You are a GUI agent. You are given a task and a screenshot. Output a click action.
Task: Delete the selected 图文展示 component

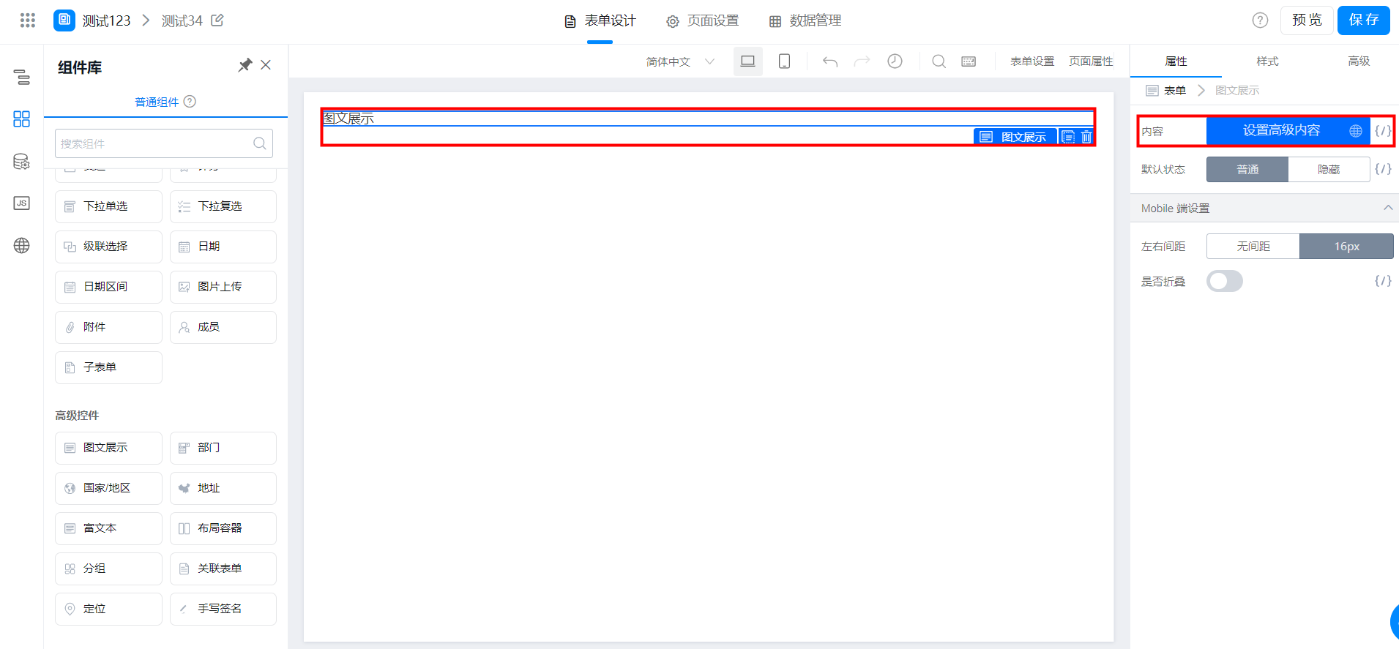(x=1086, y=137)
